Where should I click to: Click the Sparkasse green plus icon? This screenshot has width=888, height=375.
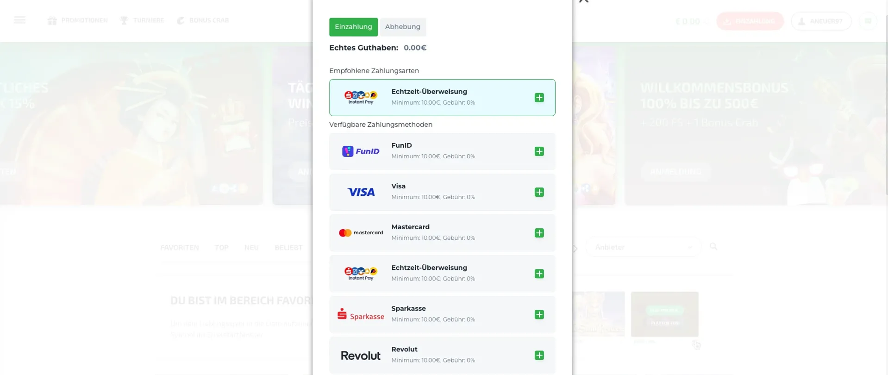pos(539,314)
